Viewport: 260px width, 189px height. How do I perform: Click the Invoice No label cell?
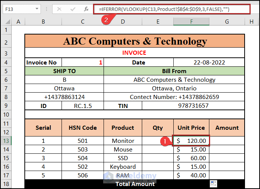pyautogui.click(x=43, y=63)
